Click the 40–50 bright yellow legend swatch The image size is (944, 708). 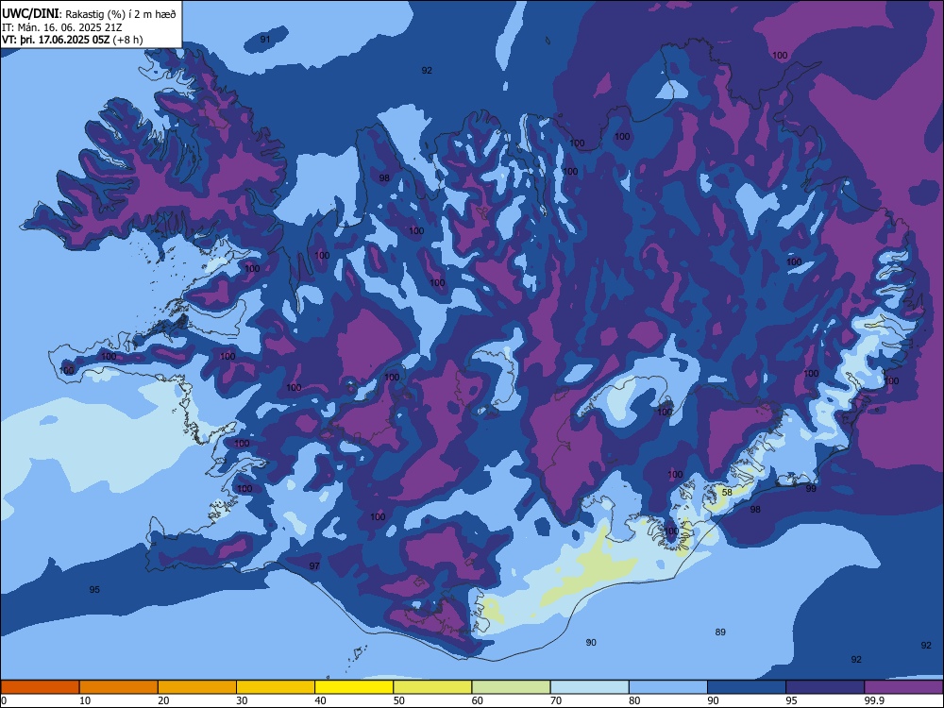[354, 687]
